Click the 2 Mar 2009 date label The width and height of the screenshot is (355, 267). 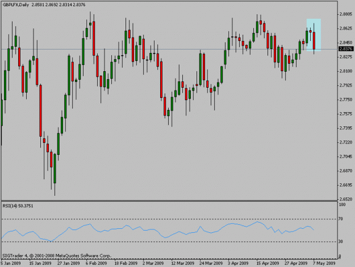pyautogui.click(x=153, y=264)
